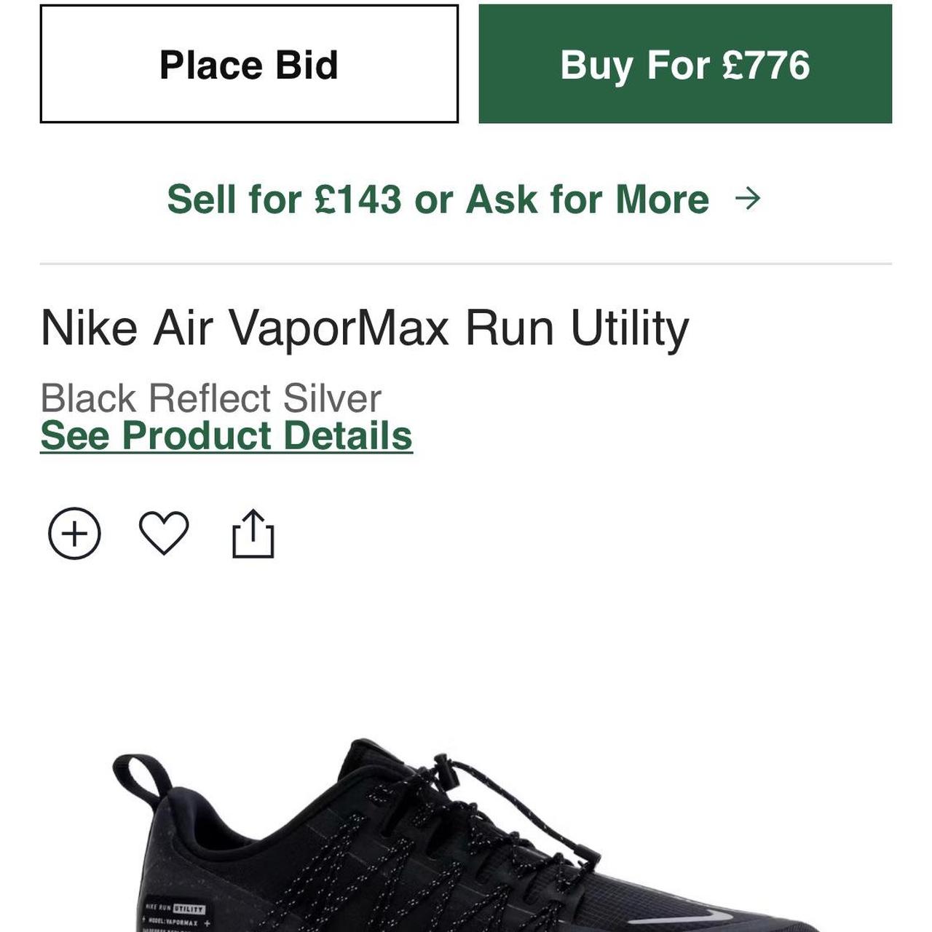Image resolution: width=932 pixels, height=932 pixels.
Task: Click the plus icon to follow this product
Action: coord(76,534)
